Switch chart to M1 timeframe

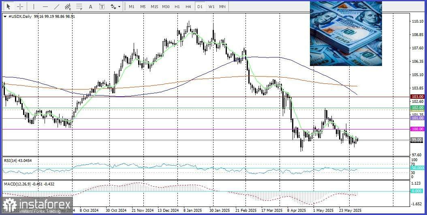pyautogui.click(x=132, y=6)
